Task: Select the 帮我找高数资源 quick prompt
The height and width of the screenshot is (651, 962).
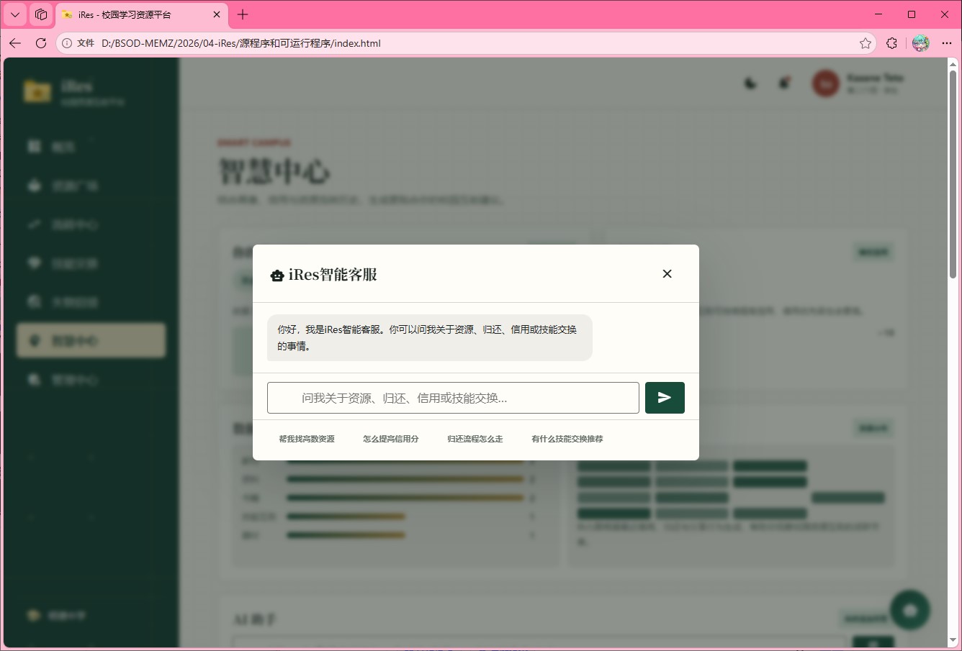Action: [x=307, y=439]
